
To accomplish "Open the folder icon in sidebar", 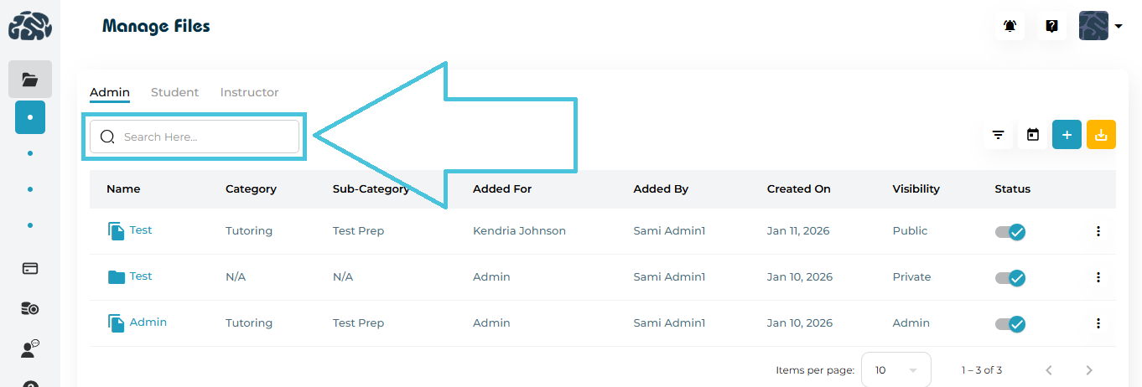I will click(30, 80).
